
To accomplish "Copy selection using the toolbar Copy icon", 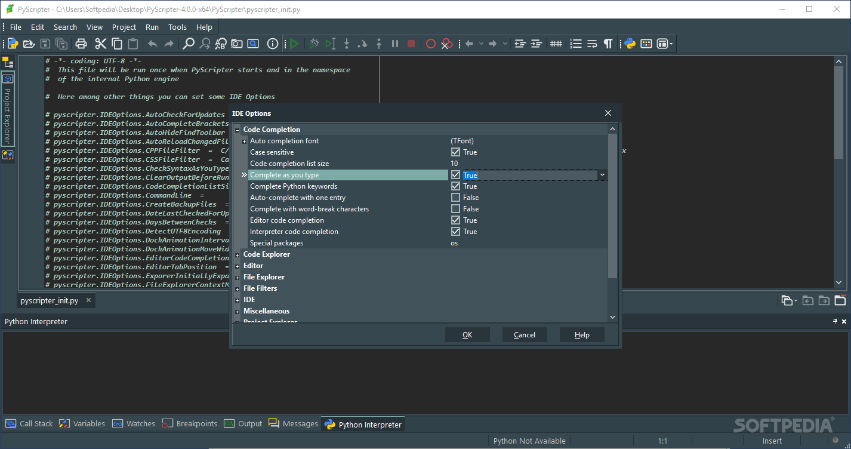I will (117, 44).
